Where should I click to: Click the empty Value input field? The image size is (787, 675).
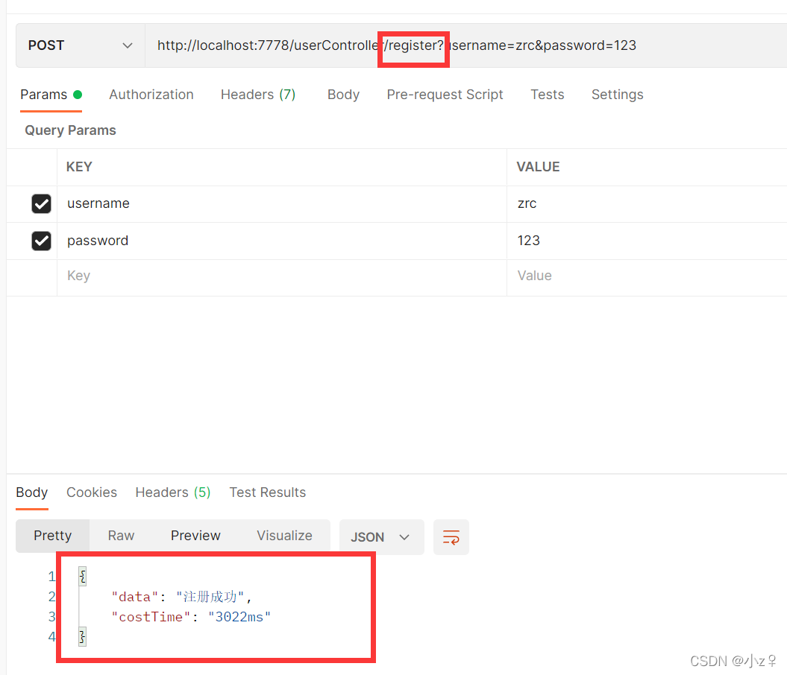[x=647, y=276]
